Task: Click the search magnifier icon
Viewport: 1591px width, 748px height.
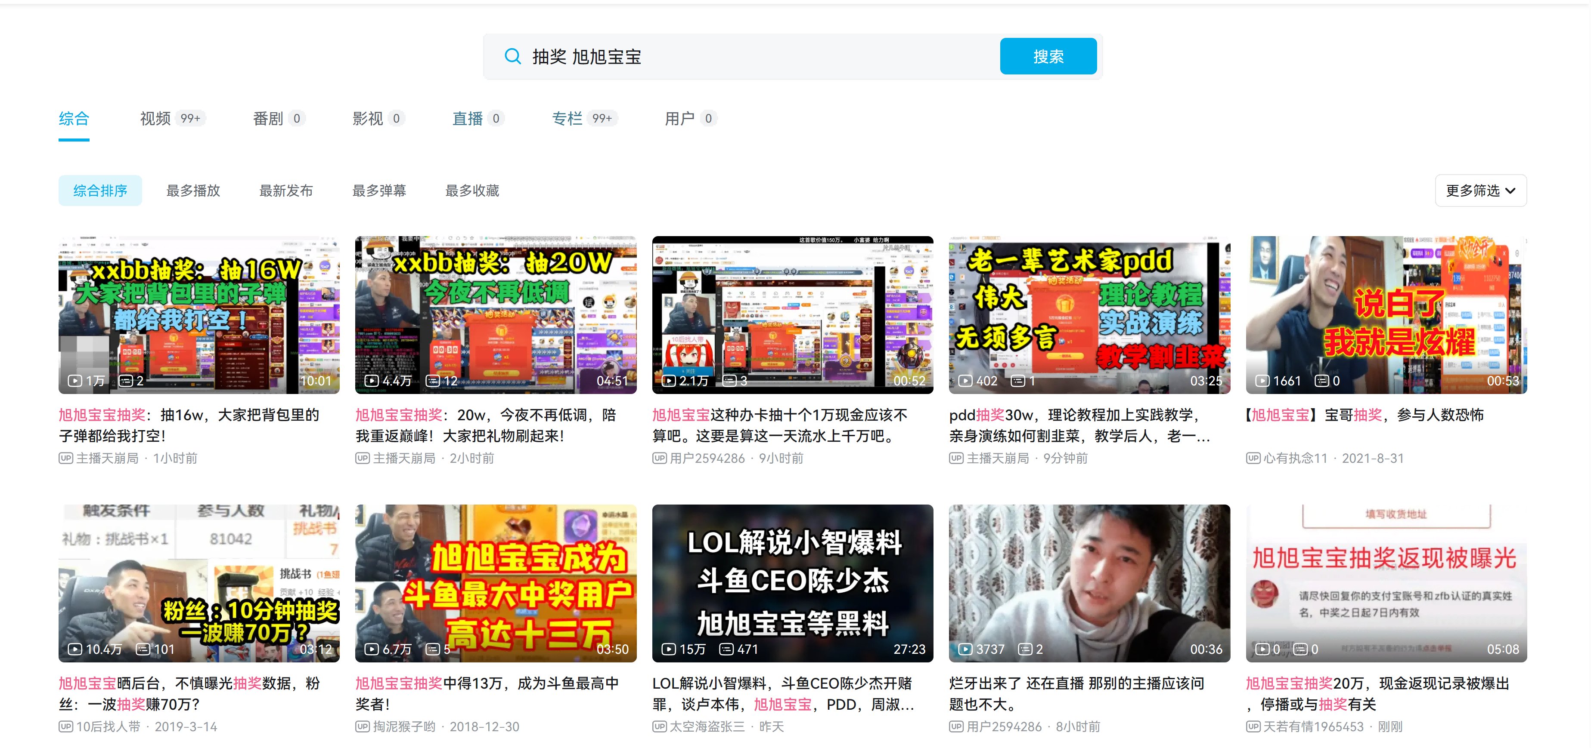Action: click(512, 56)
